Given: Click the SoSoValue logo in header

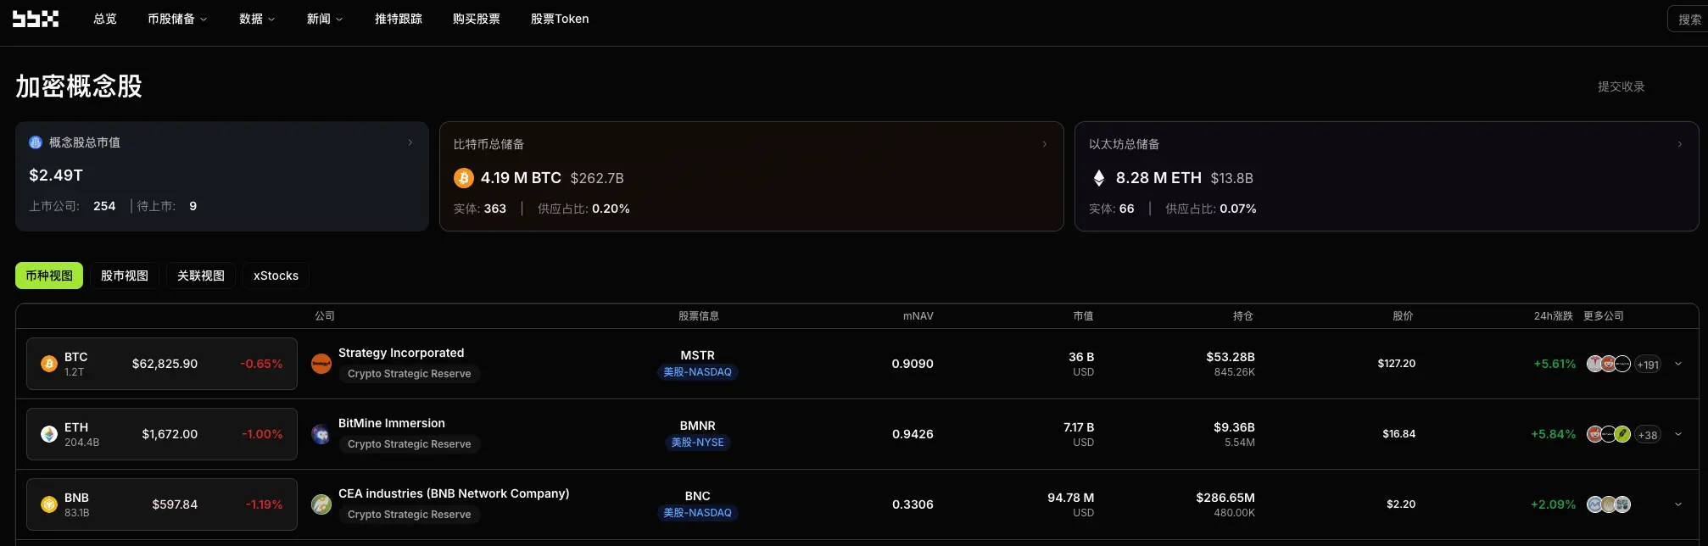Looking at the screenshot, I should pos(36,19).
